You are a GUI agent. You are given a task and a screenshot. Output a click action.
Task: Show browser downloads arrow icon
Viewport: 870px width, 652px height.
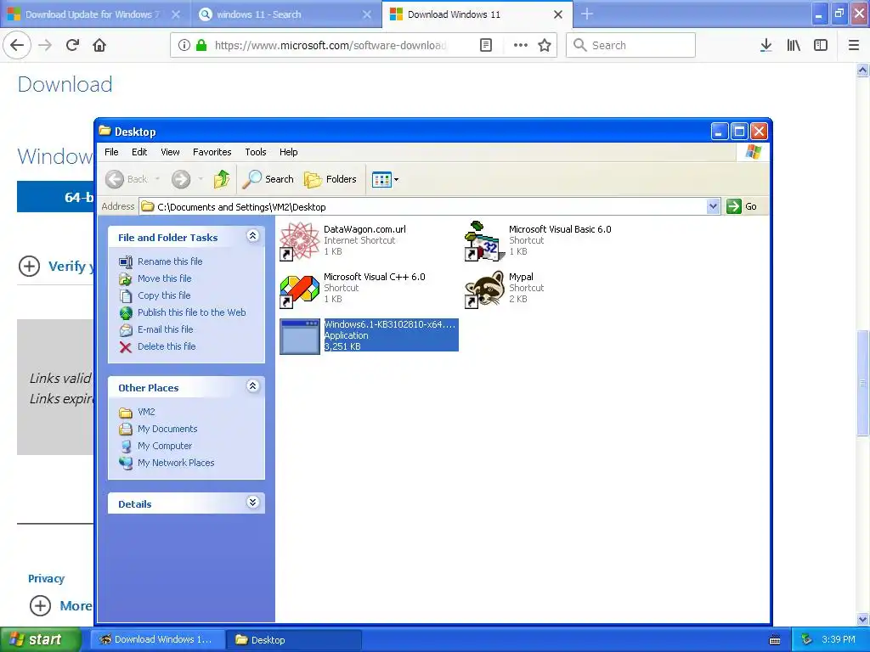766,45
